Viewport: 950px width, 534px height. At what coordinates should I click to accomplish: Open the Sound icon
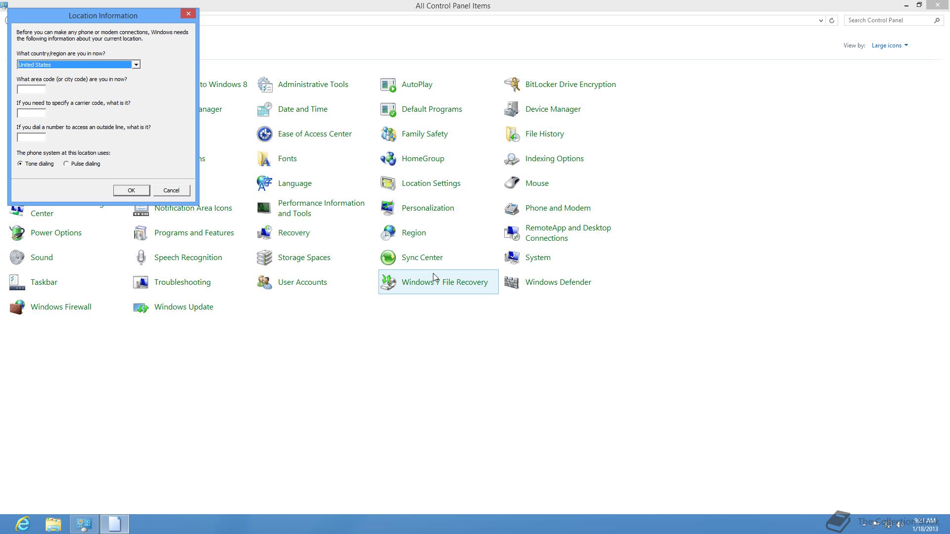(x=17, y=258)
